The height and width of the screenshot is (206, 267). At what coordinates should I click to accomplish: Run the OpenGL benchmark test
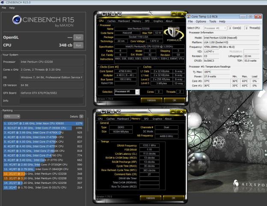(78, 38)
